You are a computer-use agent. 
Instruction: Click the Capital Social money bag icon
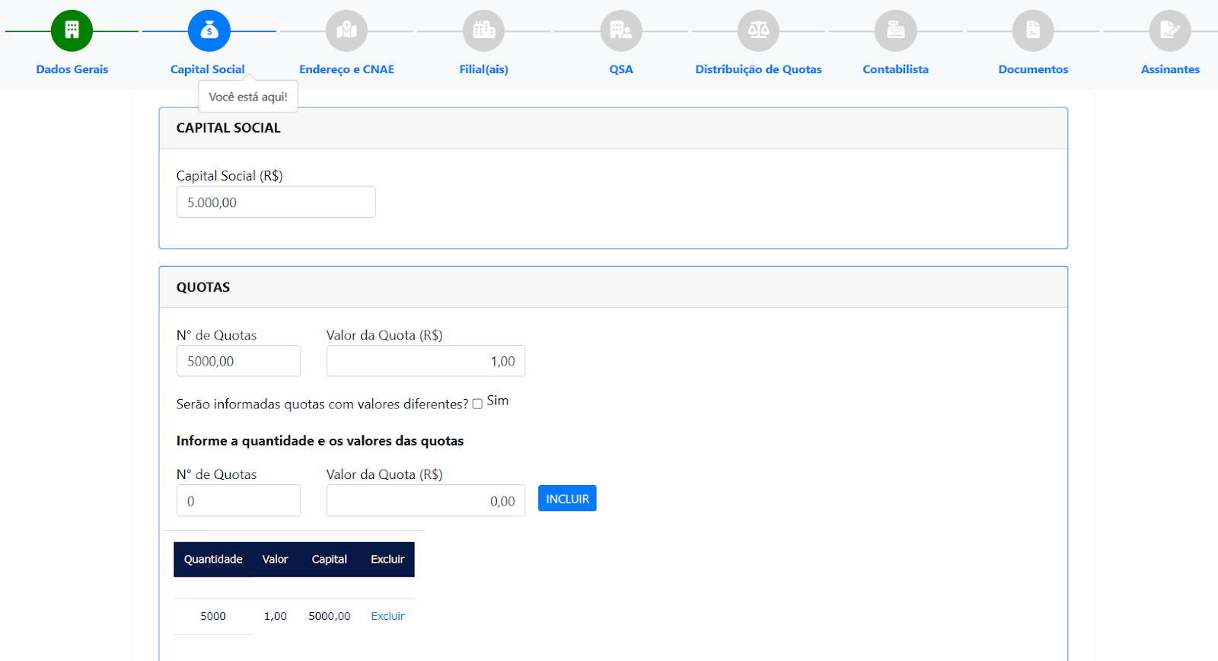click(209, 30)
